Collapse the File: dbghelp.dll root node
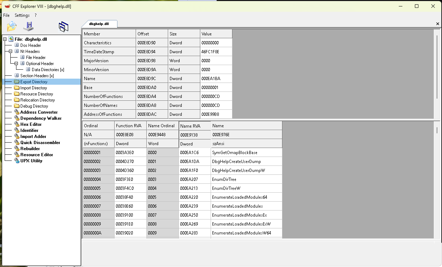The image size is (442, 267). [5, 39]
